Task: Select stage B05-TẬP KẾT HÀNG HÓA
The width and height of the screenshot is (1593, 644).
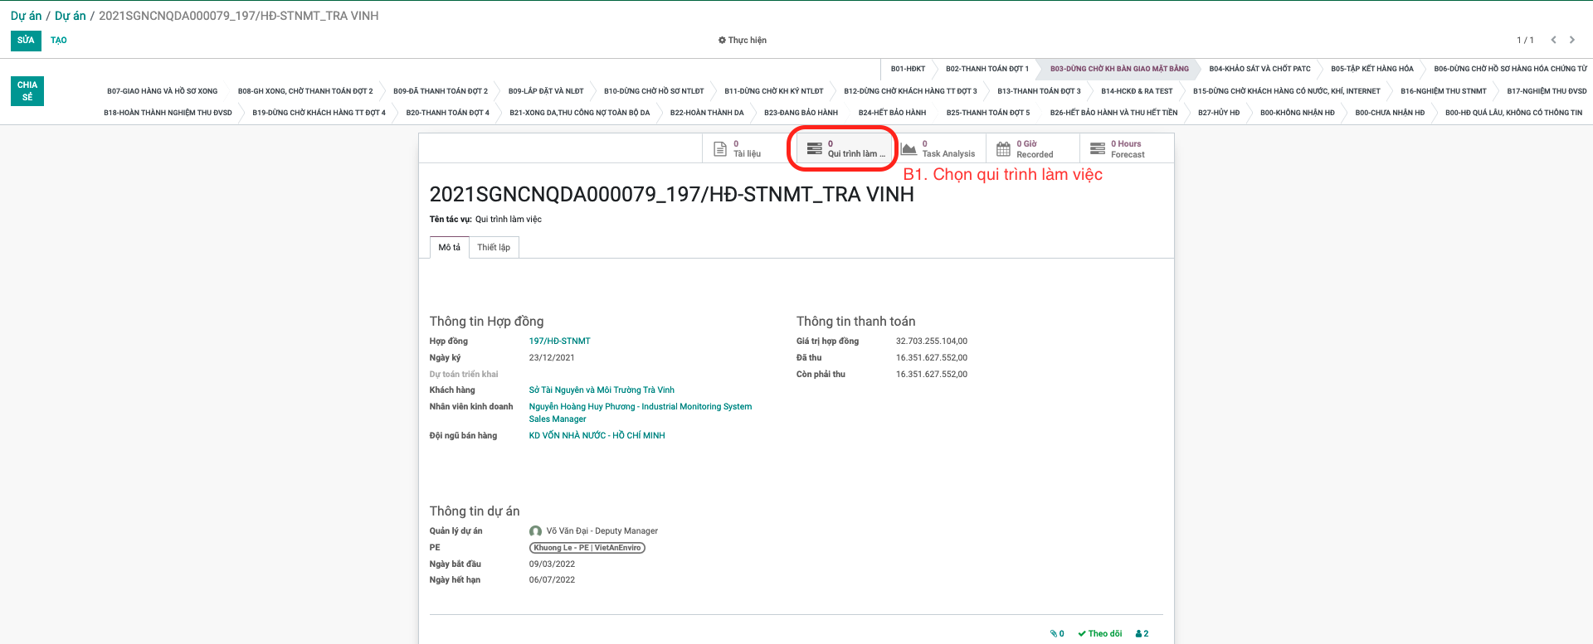Action: click(x=1372, y=69)
